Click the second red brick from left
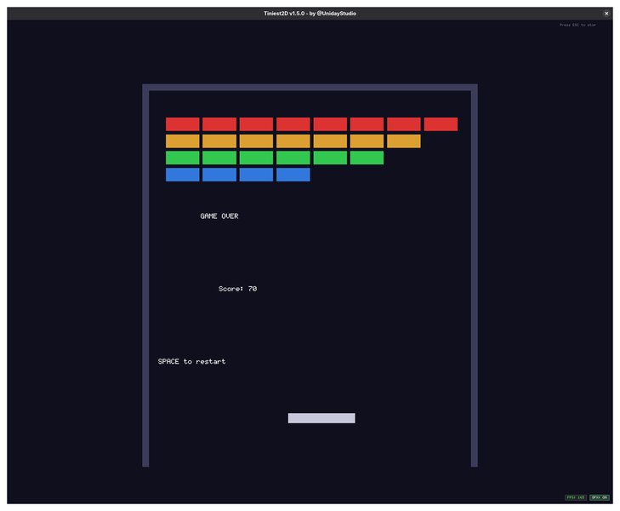The height and width of the screenshot is (511, 620). (219, 124)
